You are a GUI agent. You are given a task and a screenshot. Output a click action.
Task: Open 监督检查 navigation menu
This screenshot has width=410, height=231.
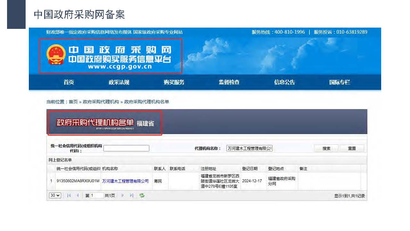pos(229,82)
